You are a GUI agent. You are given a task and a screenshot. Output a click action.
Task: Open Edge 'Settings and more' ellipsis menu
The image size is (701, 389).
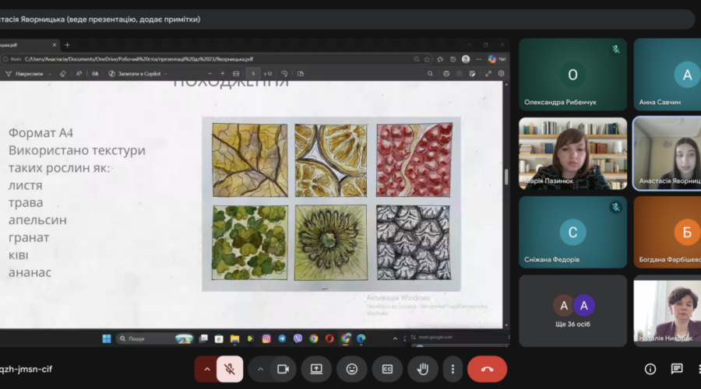coord(478,59)
